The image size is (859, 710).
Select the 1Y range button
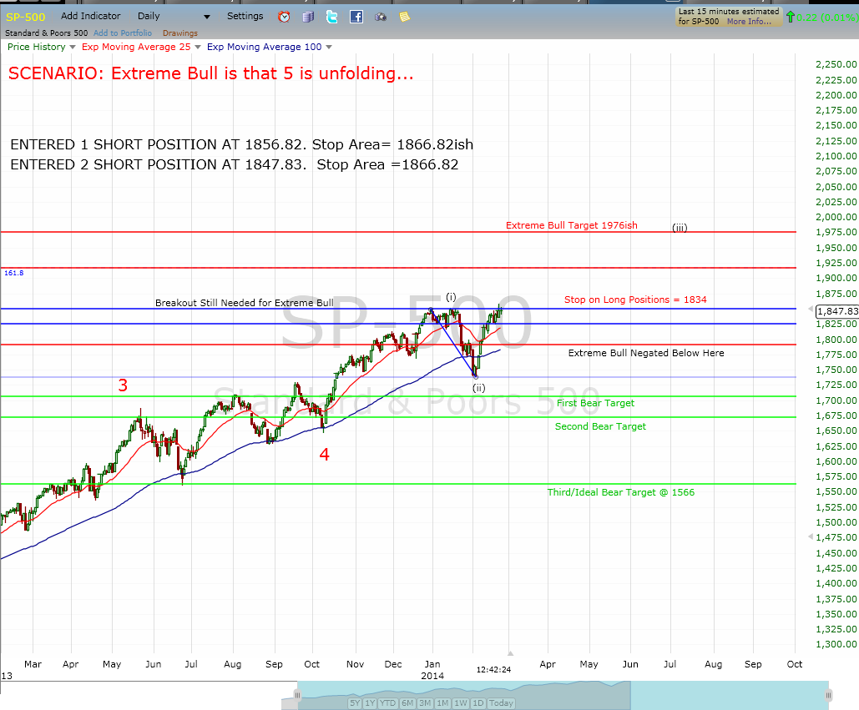[370, 702]
